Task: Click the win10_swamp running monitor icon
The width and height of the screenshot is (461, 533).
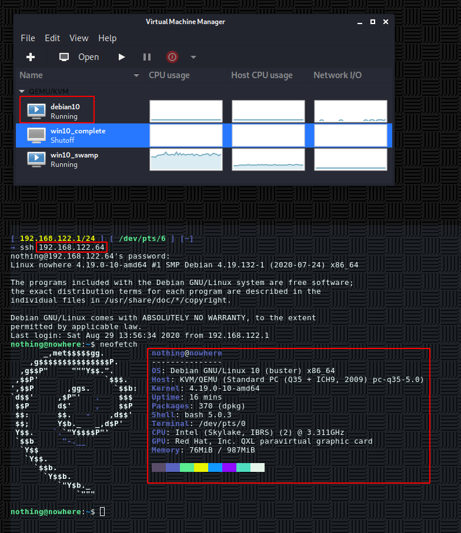Action: coord(36,159)
